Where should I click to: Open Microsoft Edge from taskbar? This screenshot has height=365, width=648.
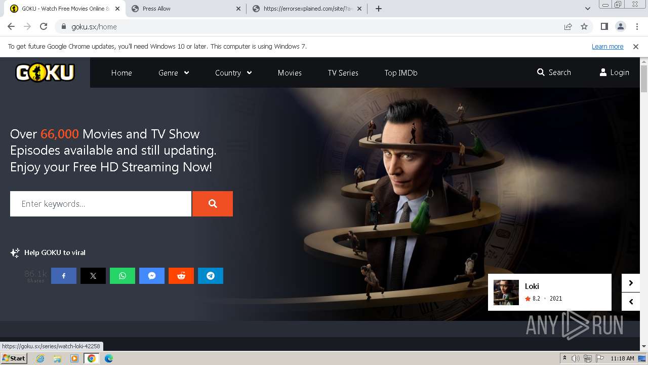pyautogui.click(x=108, y=358)
